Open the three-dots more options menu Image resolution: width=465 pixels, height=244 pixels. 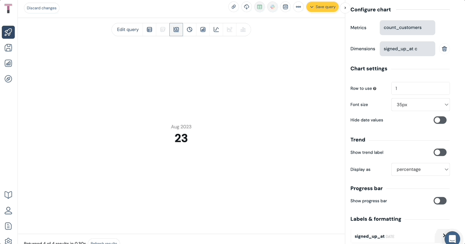[x=299, y=7]
